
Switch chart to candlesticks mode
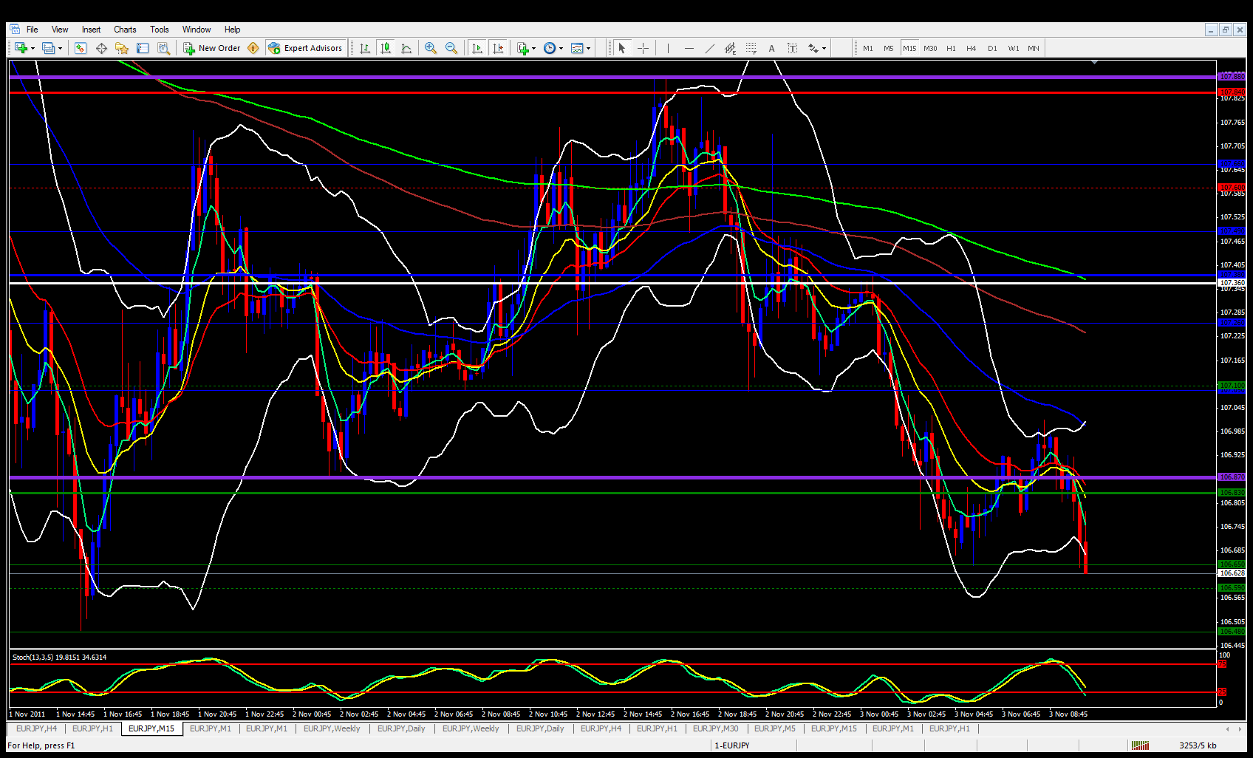(386, 48)
